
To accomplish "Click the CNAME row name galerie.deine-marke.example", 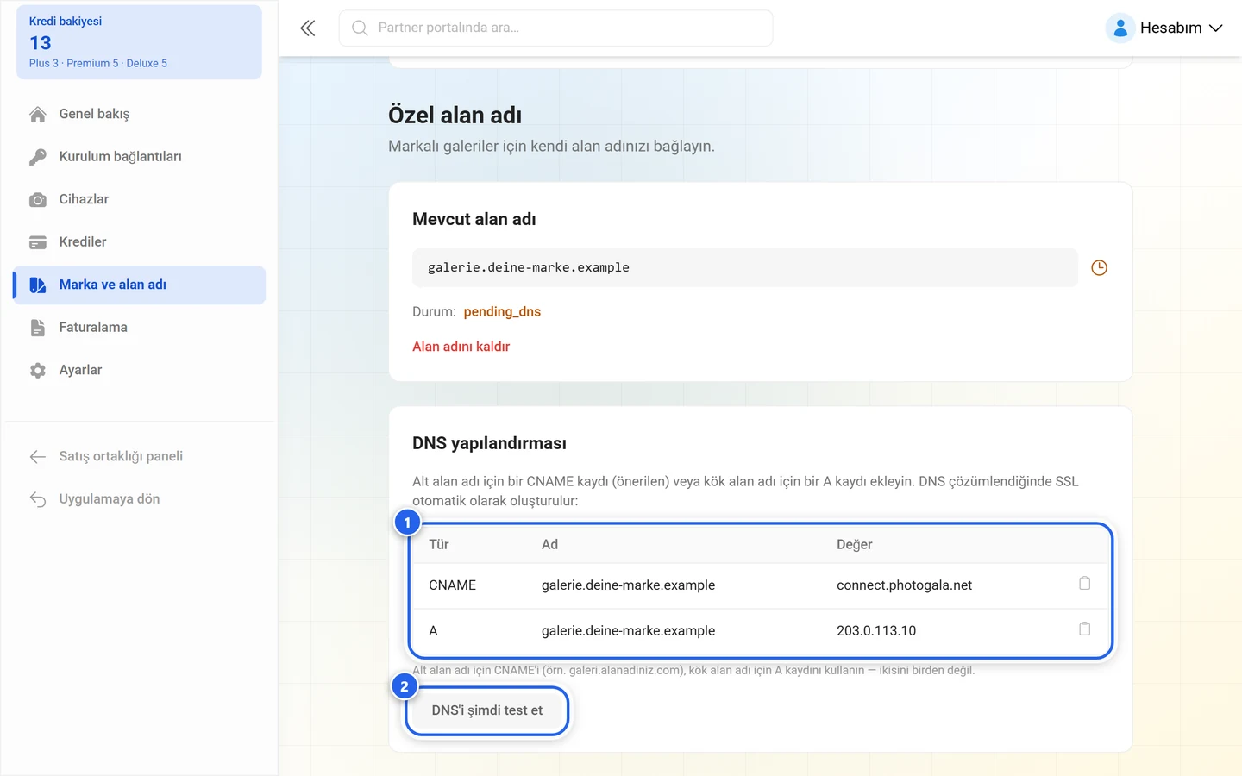I will [x=628, y=585].
